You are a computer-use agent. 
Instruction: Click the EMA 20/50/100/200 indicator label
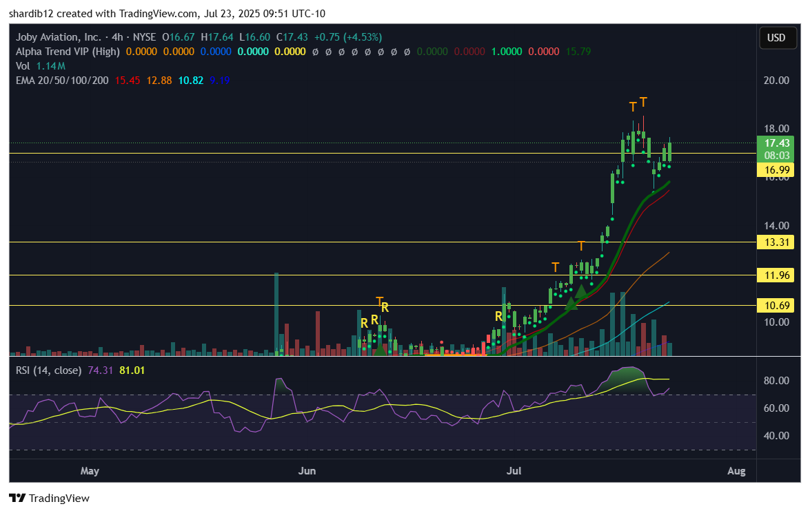(x=62, y=81)
